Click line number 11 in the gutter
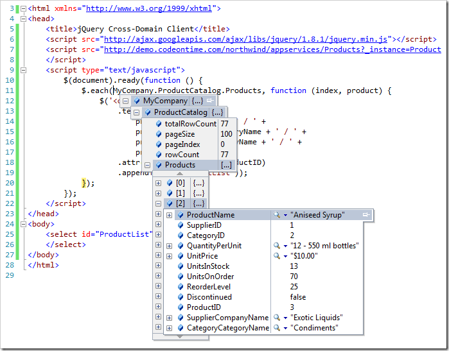Image resolution: width=449 pixels, height=351 pixels. [x=10, y=90]
